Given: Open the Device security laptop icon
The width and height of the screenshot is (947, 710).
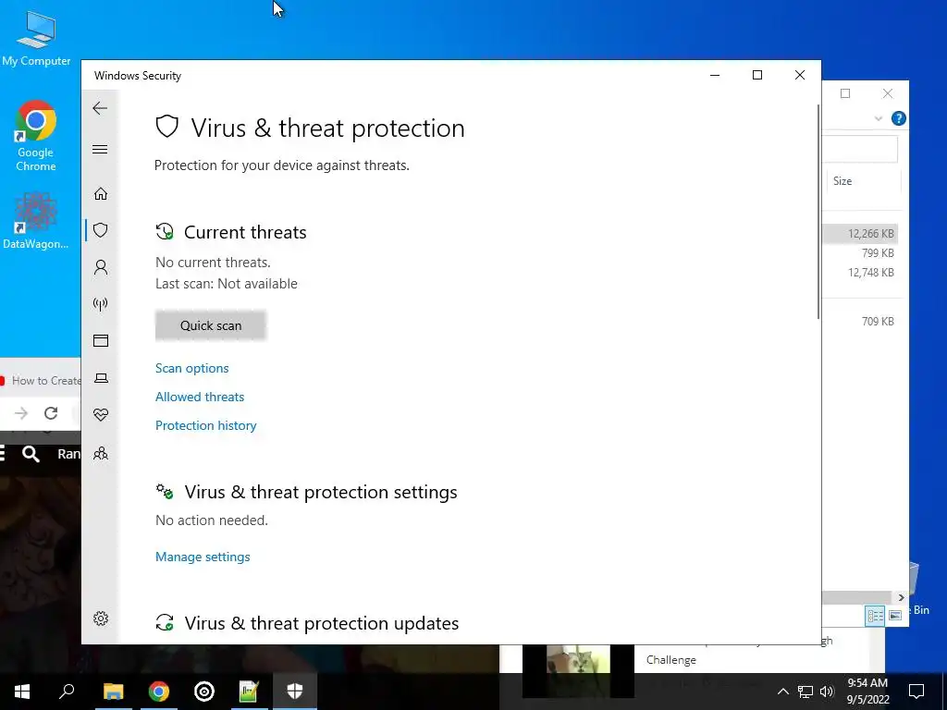Looking at the screenshot, I should point(101,378).
